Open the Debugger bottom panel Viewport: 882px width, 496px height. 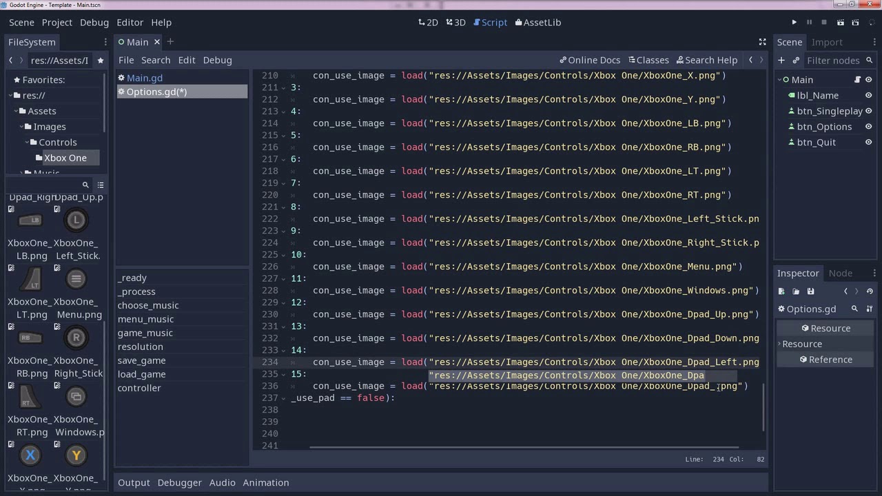(x=179, y=483)
